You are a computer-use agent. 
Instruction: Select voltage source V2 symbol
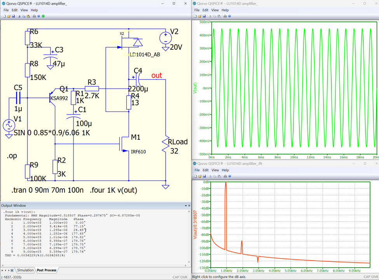pyautogui.click(x=166, y=38)
